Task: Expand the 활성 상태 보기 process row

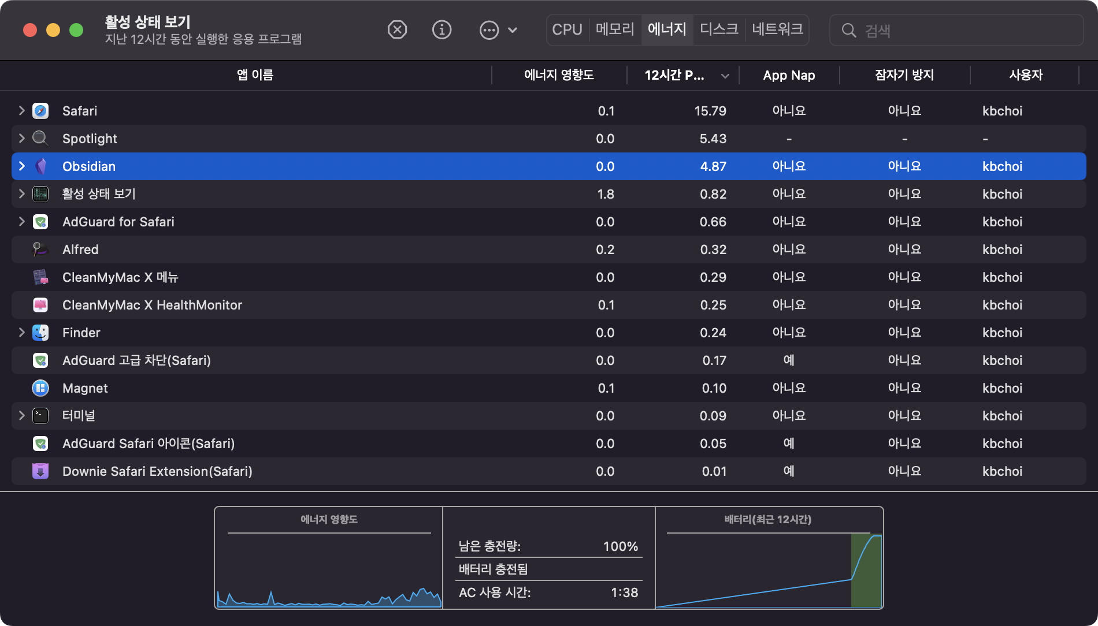Action: [21, 193]
